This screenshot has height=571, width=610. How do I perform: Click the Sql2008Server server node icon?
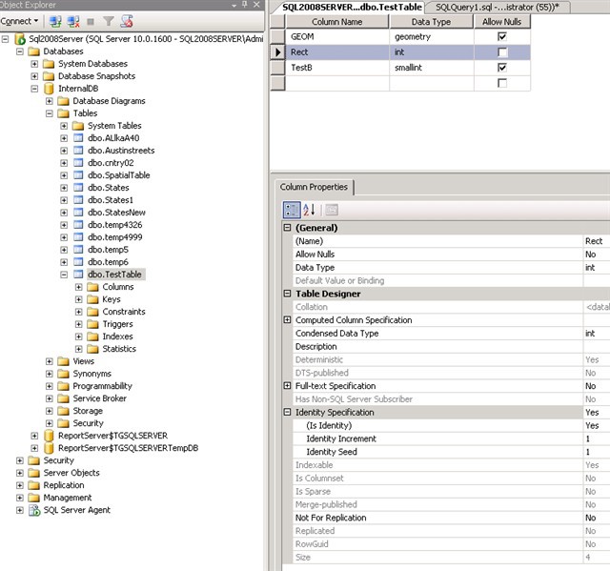[x=20, y=39]
